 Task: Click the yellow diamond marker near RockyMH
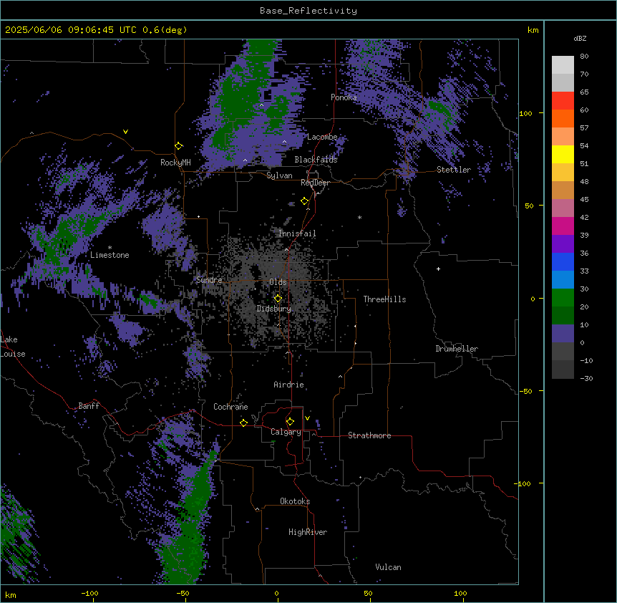tap(179, 146)
